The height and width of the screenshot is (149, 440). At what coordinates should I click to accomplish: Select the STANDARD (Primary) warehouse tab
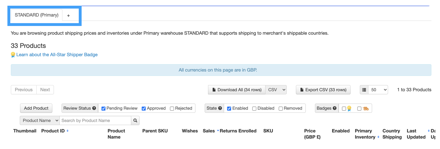click(37, 15)
